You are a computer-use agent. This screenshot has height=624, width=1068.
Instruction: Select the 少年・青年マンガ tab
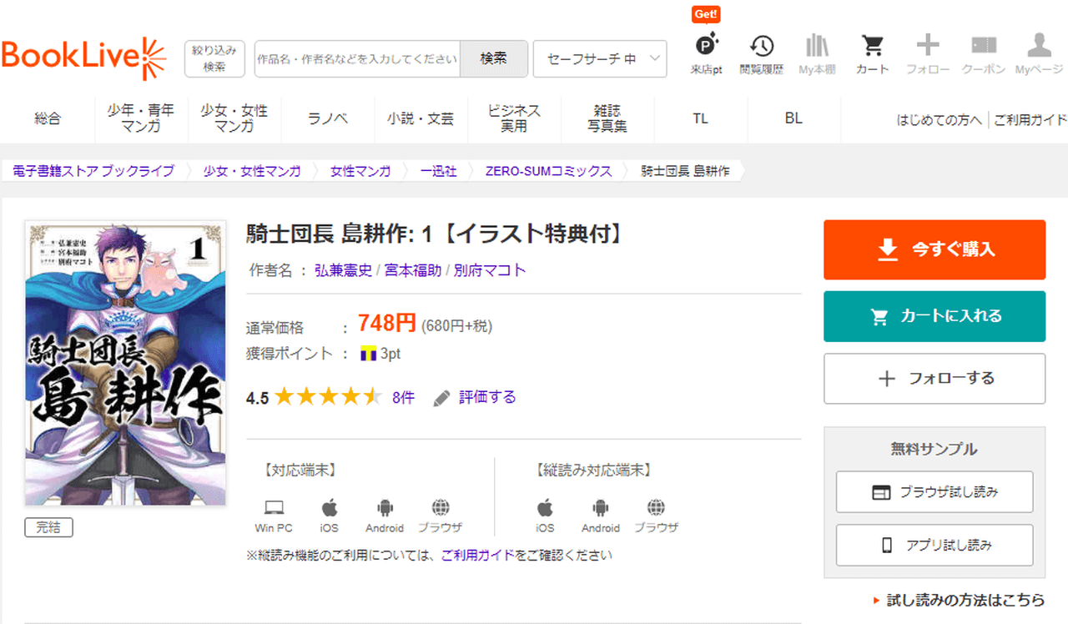[140, 118]
